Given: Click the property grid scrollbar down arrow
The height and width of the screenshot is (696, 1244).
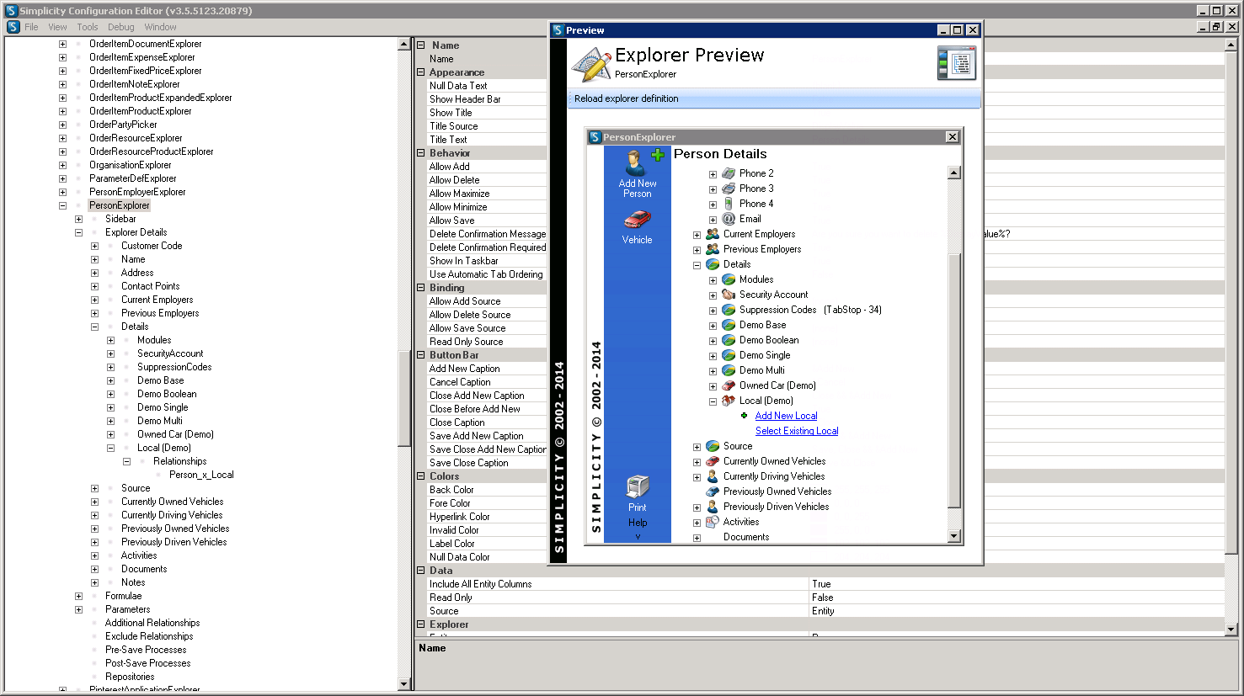Looking at the screenshot, I should pyautogui.click(x=1231, y=629).
